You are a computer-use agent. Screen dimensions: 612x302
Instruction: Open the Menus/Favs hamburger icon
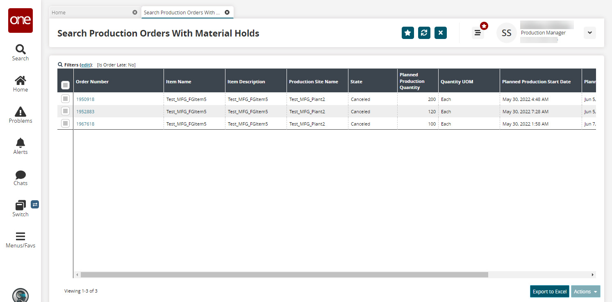(20, 236)
